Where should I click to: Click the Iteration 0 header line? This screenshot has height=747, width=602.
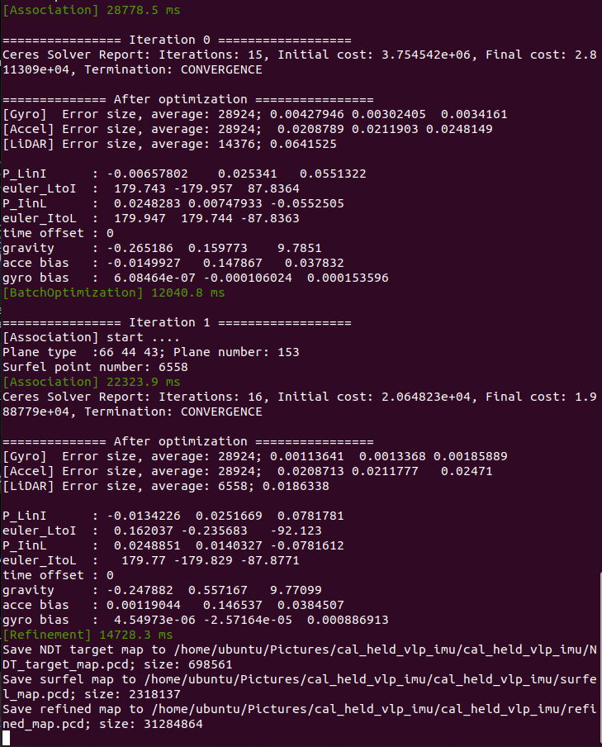178,40
